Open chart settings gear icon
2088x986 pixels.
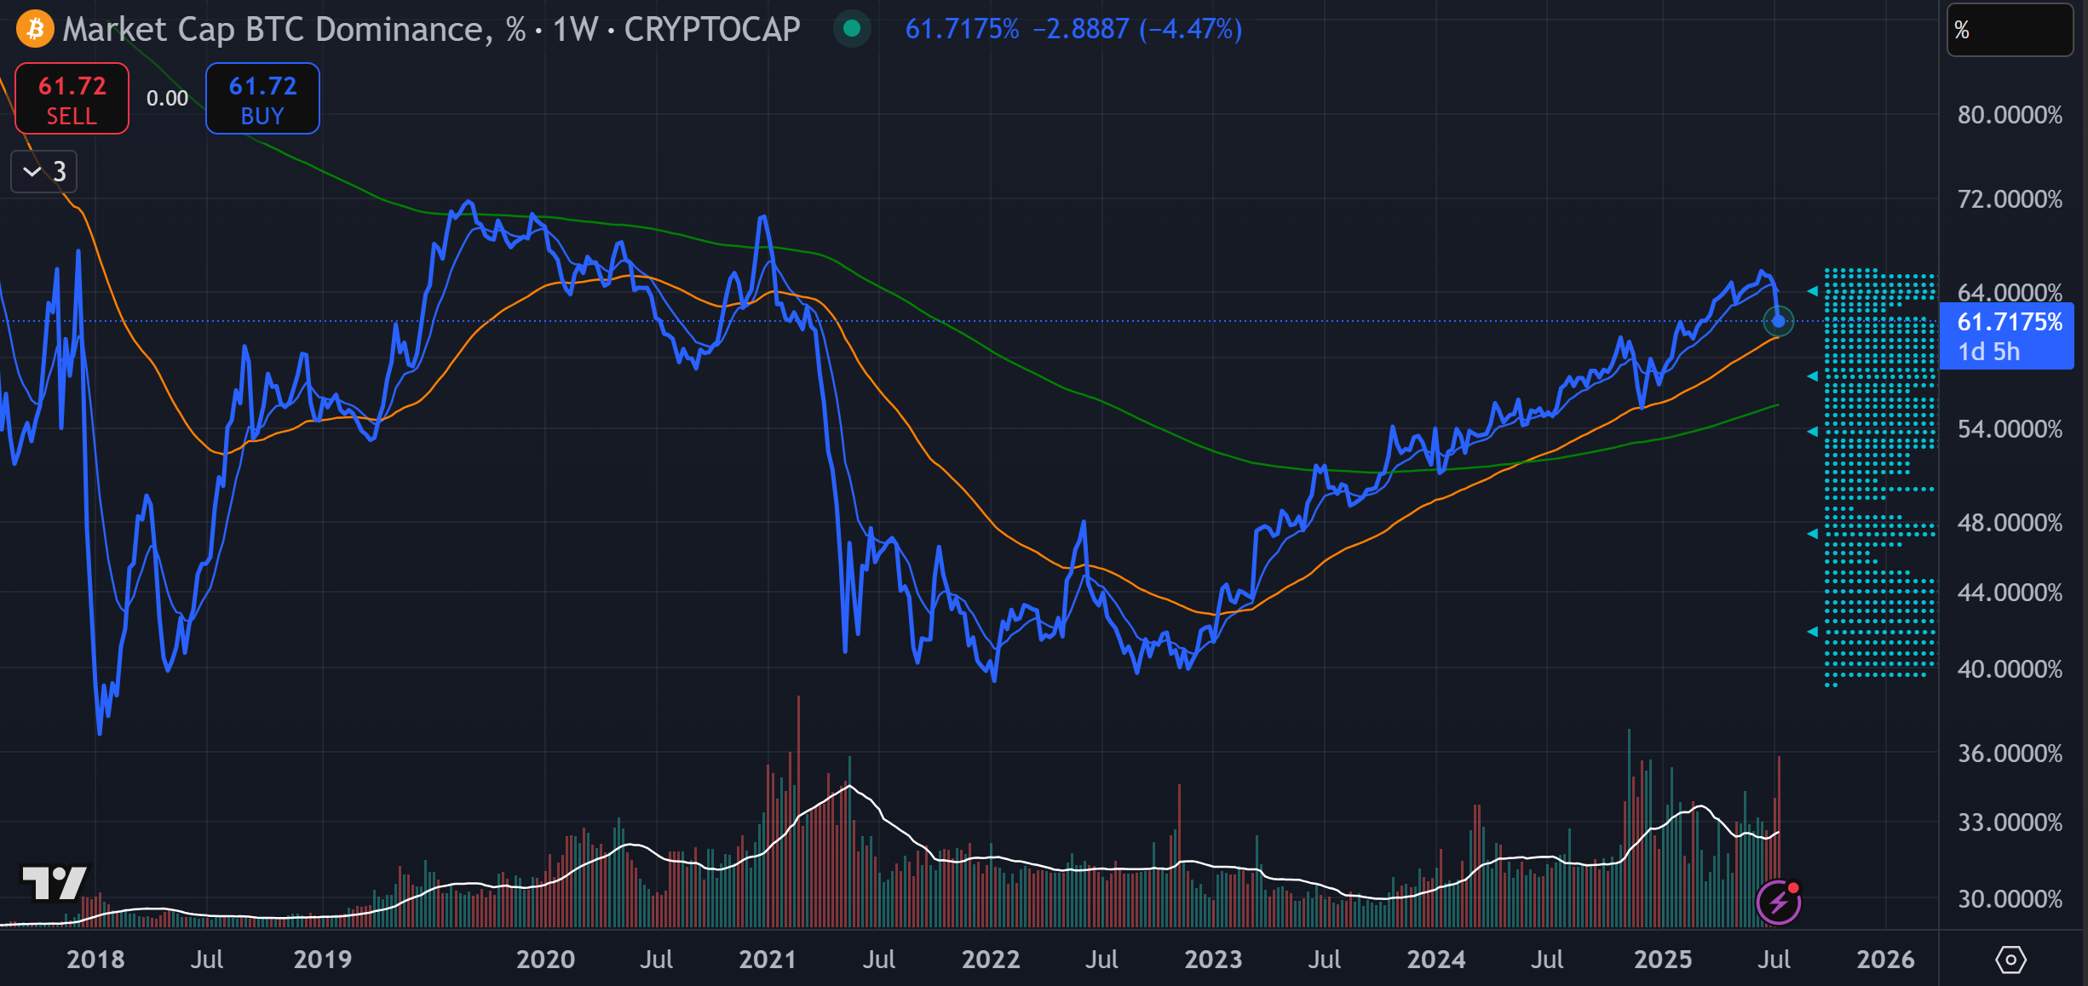click(2010, 960)
